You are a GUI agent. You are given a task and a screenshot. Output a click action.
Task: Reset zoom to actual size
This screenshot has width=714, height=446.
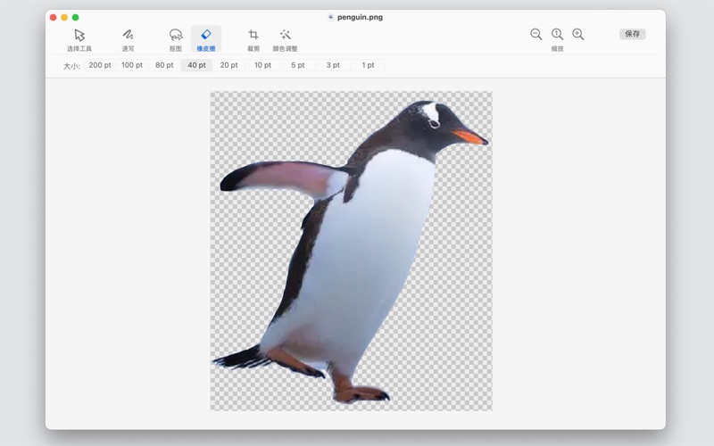[x=557, y=34]
